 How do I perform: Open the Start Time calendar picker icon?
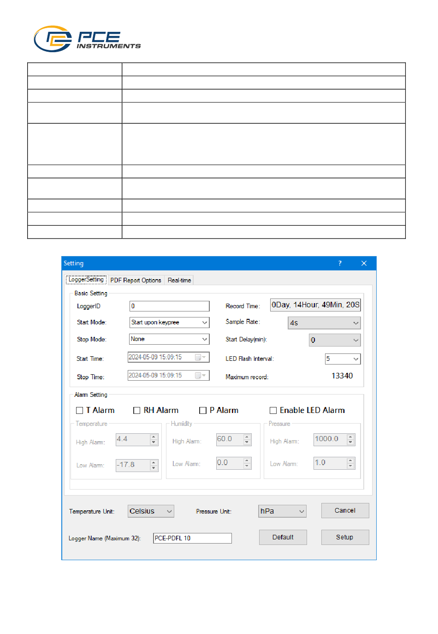click(200, 357)
